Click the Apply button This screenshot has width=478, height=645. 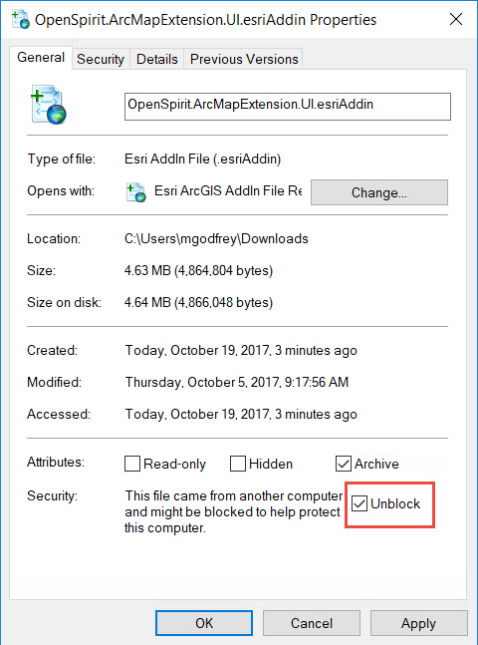coord(418,623)
